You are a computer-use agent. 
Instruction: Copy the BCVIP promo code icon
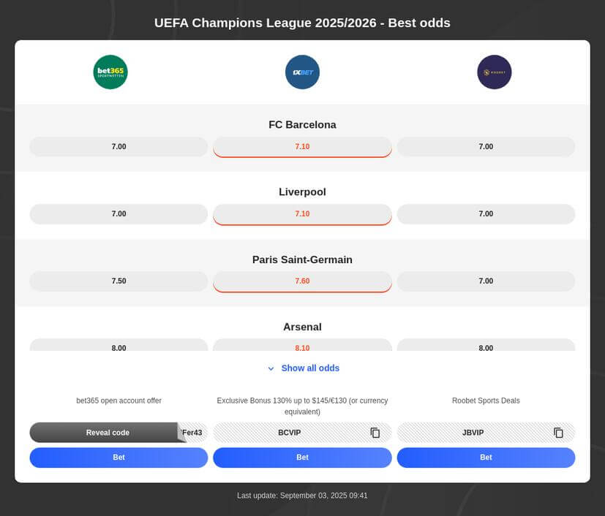[x=375, y=433]
